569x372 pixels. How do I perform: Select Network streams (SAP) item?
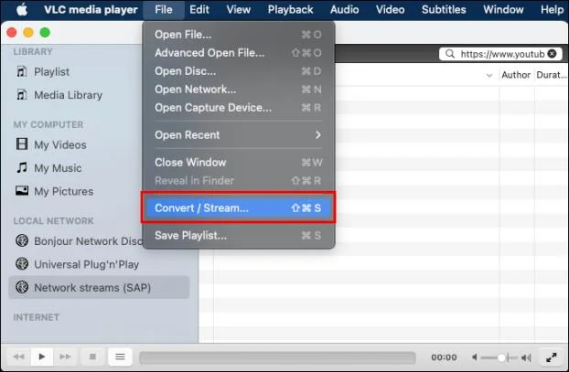tap(99, 288)
